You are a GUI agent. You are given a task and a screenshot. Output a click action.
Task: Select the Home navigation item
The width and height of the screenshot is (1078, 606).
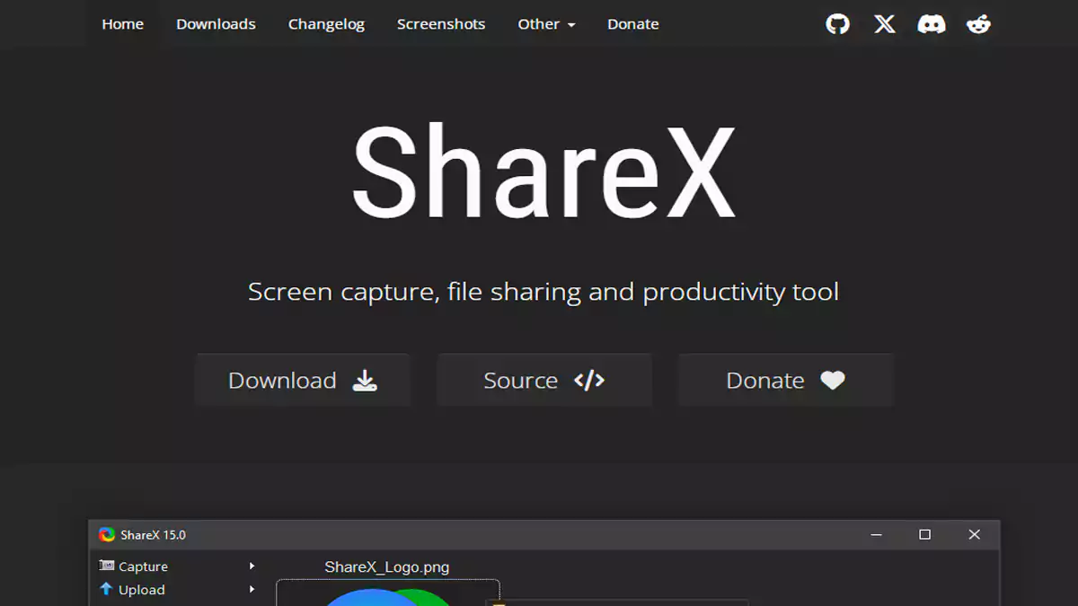coord(122,24)
